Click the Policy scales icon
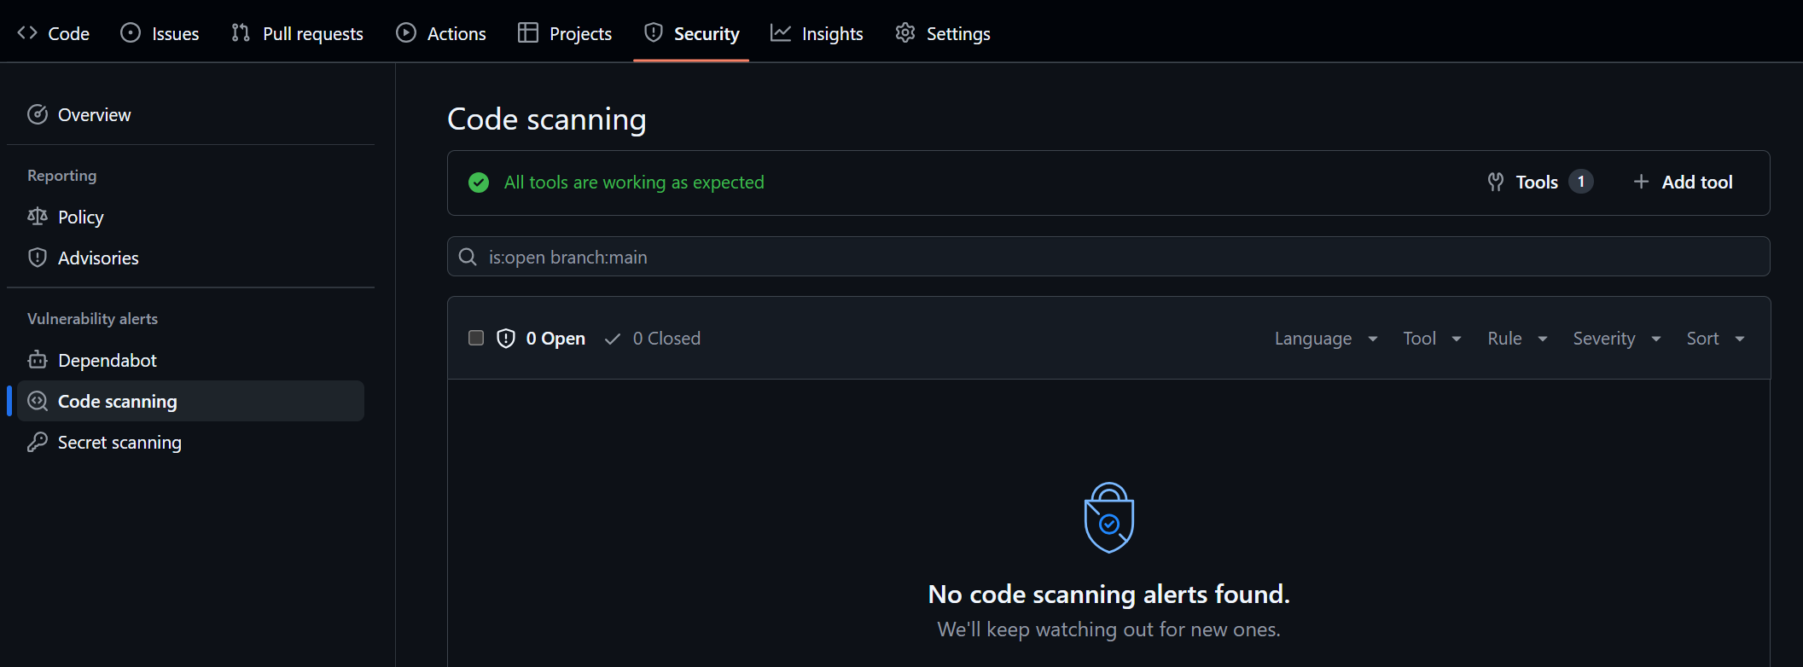Viewport: 1803px width, 667px height. point(38,217)
